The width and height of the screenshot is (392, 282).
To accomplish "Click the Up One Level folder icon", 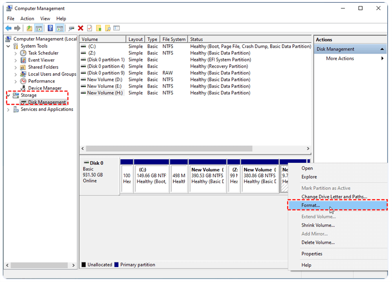I will click(30, 28).
